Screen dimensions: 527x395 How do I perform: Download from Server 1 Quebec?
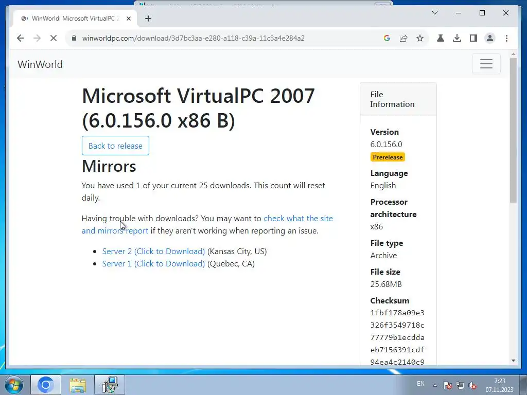(x=153, y=264)
